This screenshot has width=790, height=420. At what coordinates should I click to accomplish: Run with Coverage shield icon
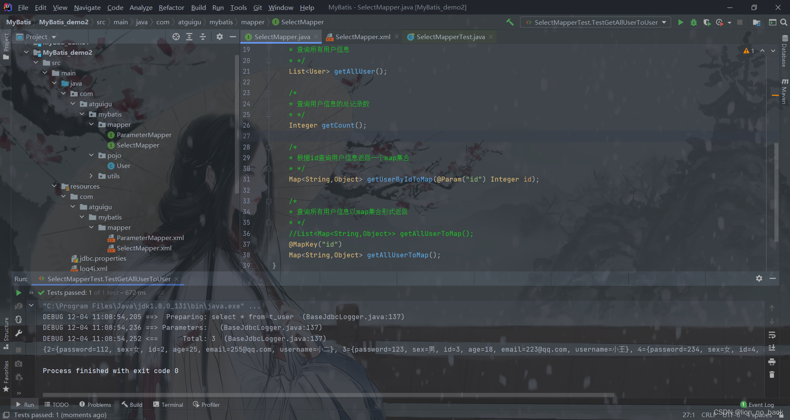[x=707, y=22]
